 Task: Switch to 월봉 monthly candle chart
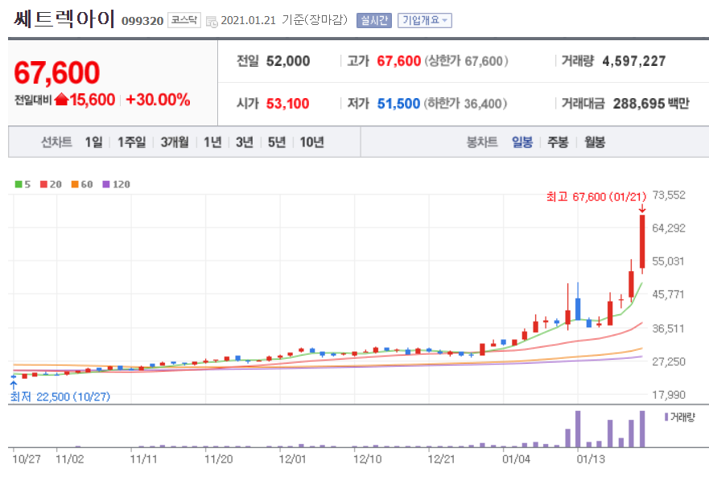coord(594,142)
